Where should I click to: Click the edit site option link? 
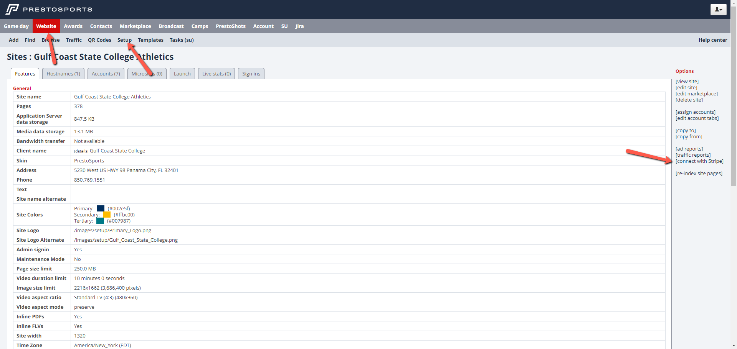686,88
